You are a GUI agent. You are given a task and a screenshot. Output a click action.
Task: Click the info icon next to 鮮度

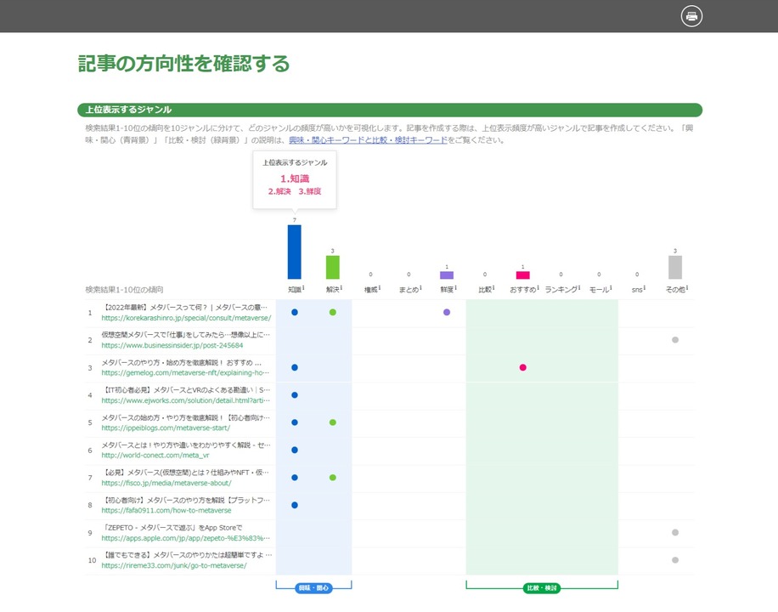[x=455, y=287]
